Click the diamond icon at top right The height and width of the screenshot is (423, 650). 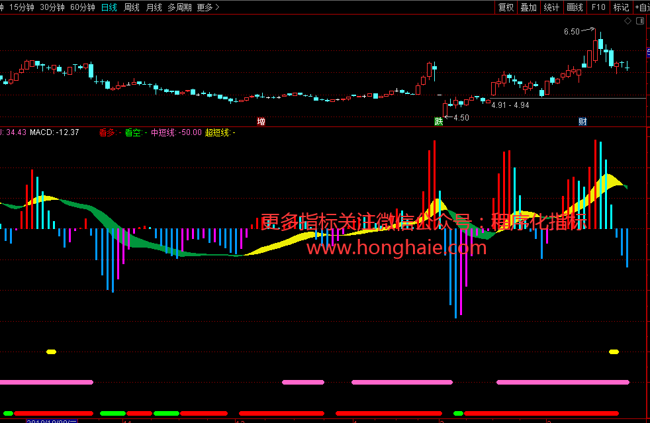click(x=627, y=21)
